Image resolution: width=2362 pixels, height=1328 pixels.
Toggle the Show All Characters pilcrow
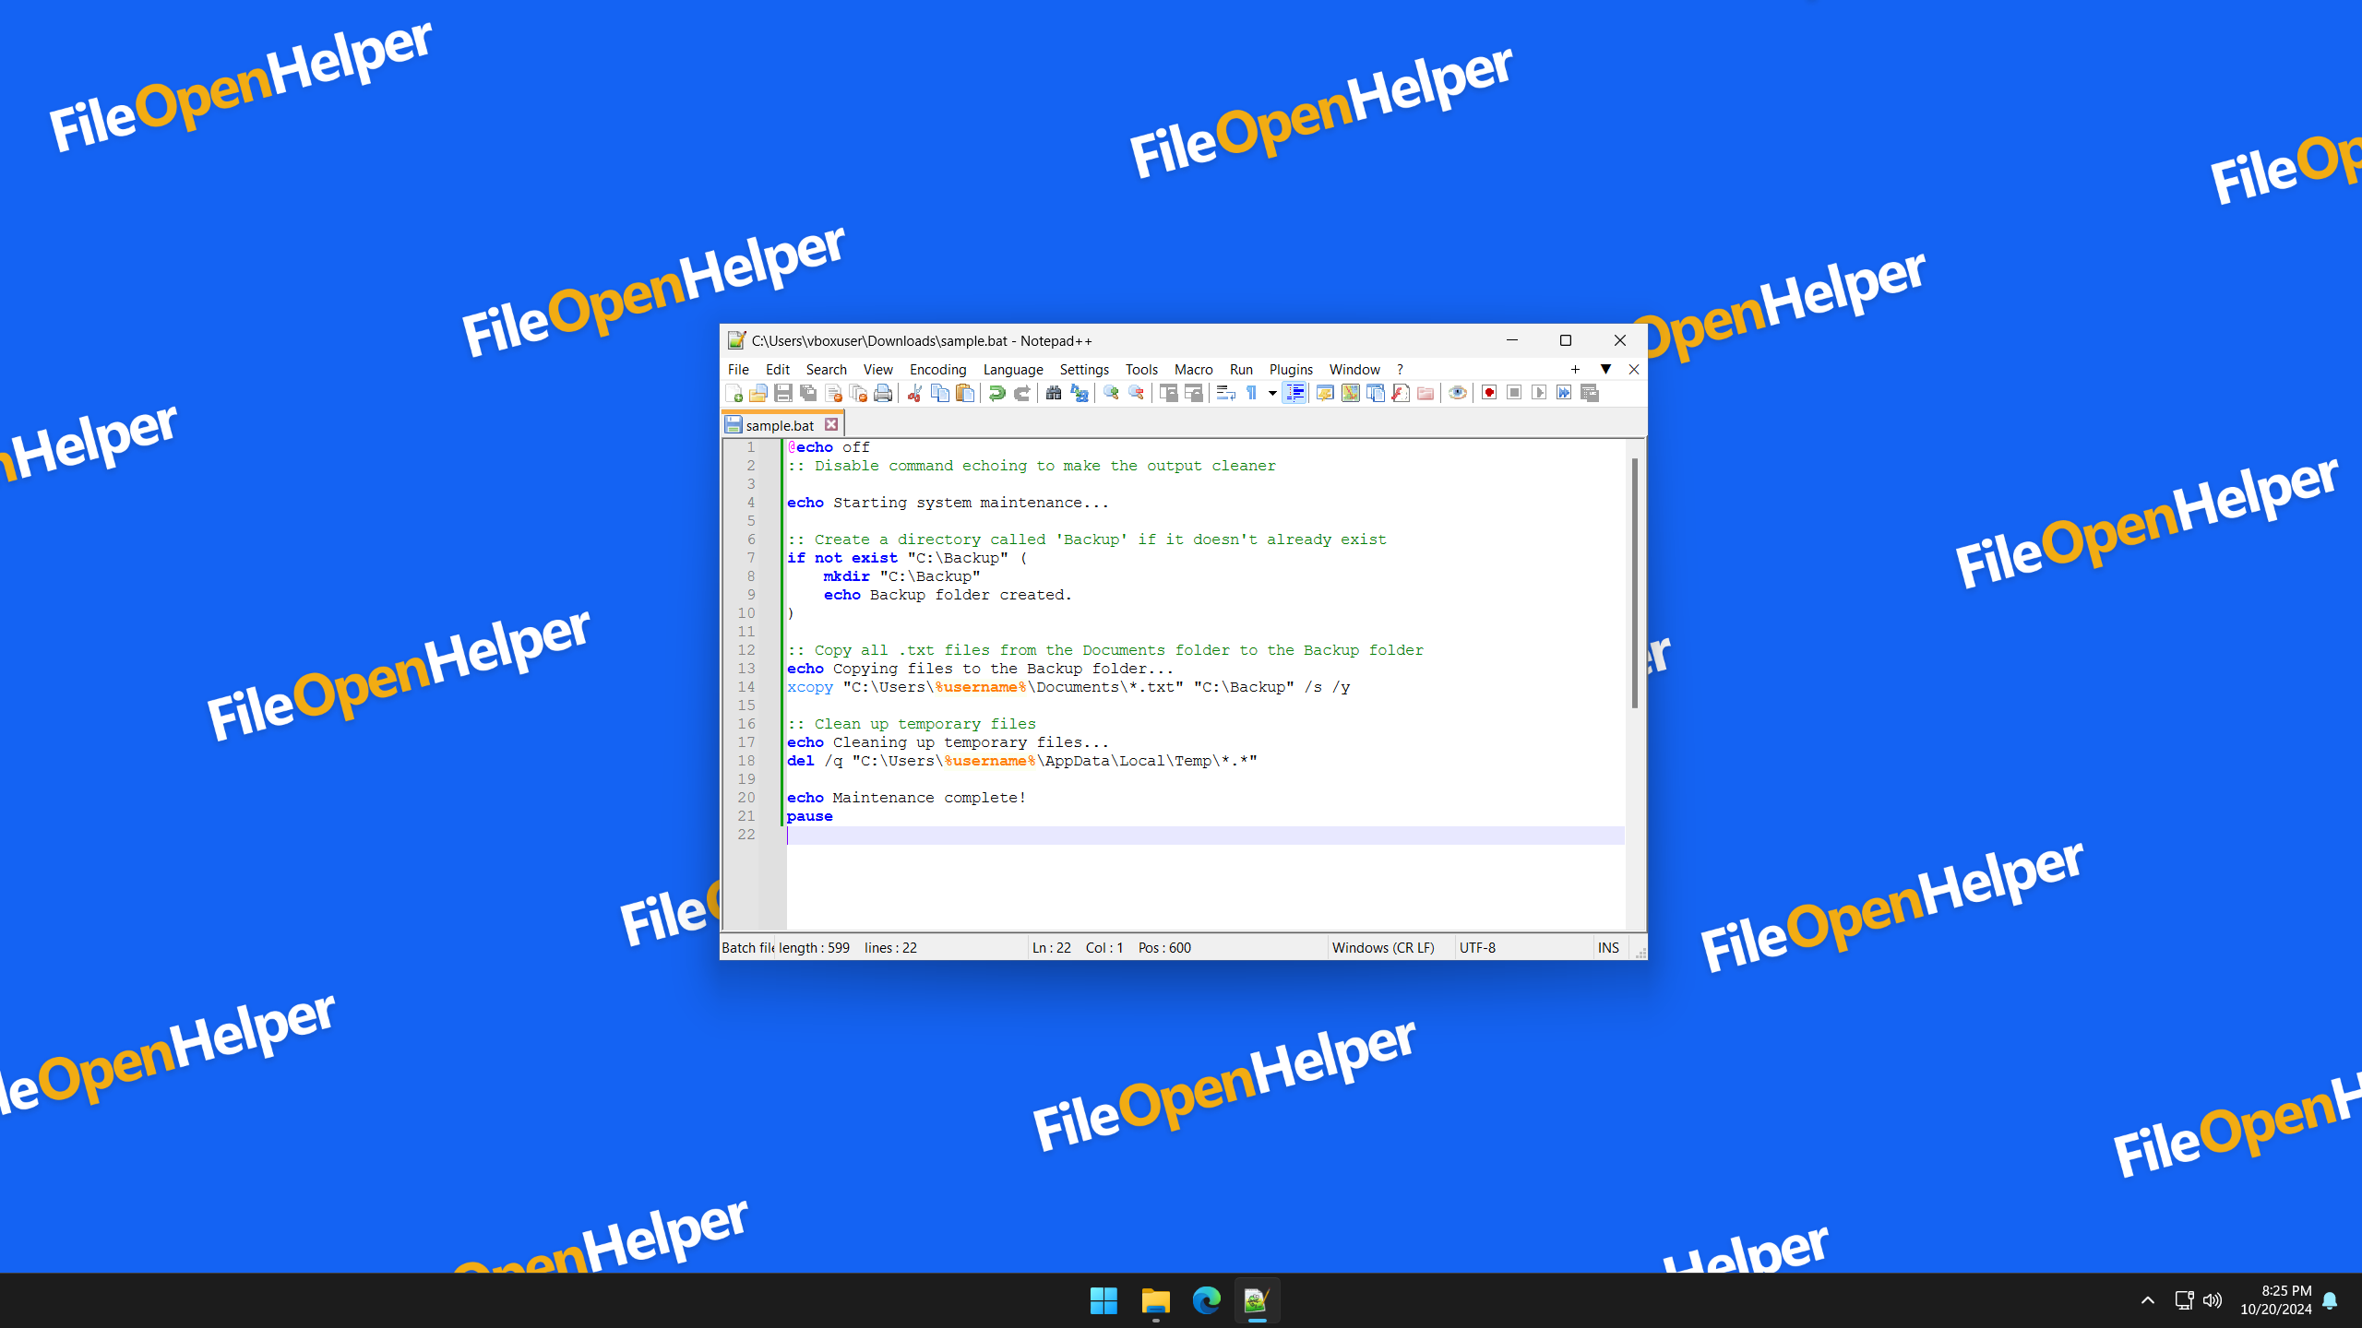(1251, 394)
